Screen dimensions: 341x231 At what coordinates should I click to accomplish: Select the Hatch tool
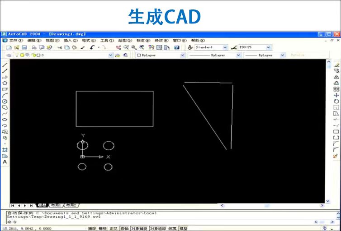pyautogui.click(x=5, y=150)
